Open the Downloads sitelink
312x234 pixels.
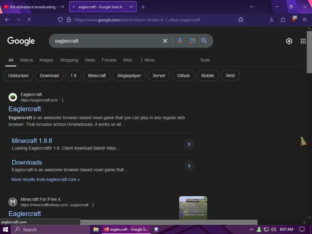[x=27, y=162]
